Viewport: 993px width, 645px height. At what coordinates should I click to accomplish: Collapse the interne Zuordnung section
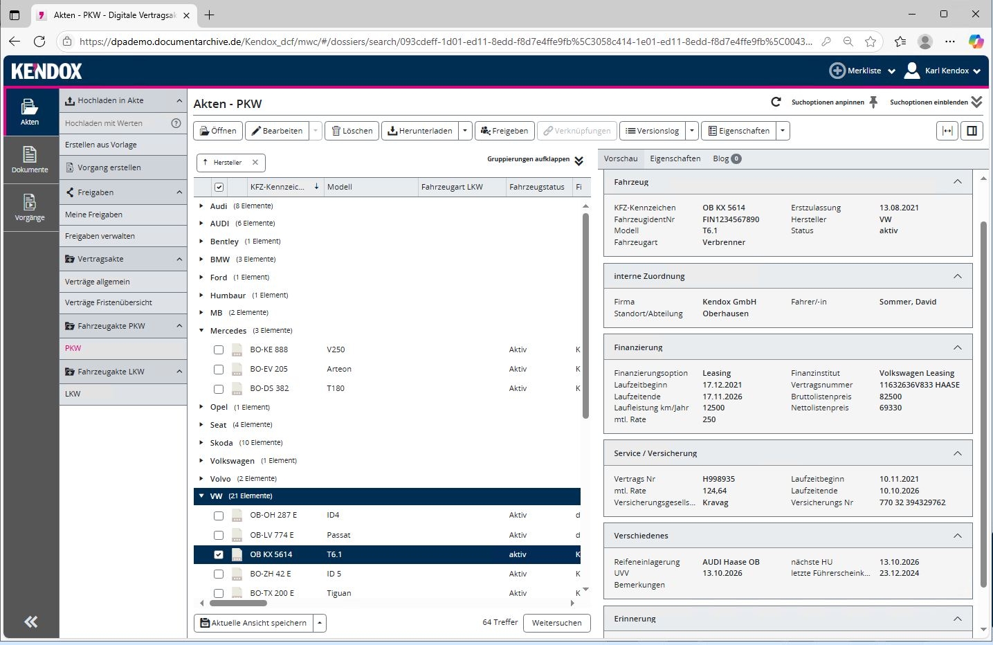pos(958,276)
